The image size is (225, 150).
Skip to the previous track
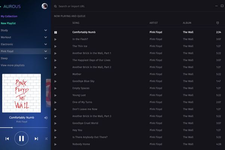click(7, 138)
